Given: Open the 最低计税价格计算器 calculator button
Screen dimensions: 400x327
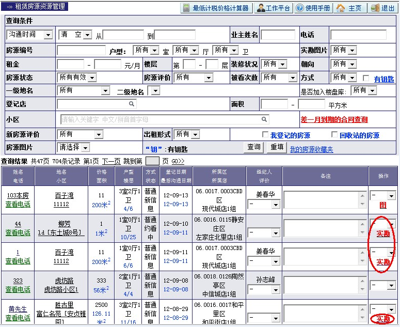Looking at the screenshot, I should 217,8.
